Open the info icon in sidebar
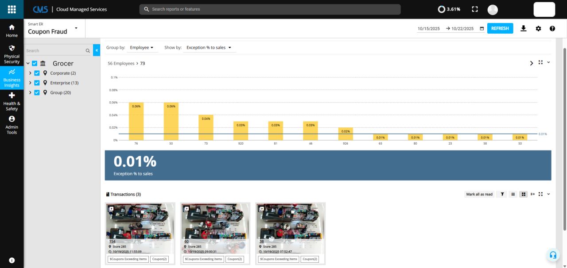 coord(12,260)
